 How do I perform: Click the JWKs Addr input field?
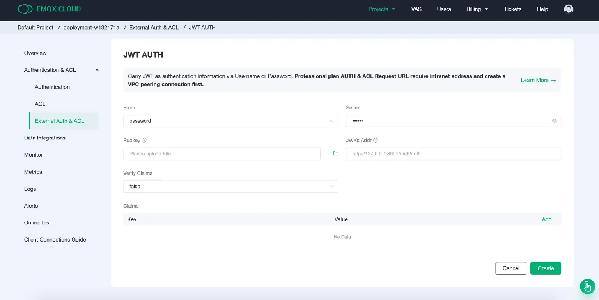click(x=453, y=154)
